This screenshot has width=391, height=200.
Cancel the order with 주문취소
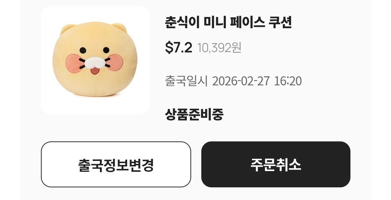click(x=276, y=165)
